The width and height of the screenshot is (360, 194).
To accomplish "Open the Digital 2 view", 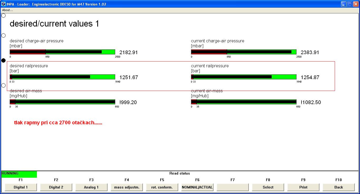I will pos(56,187).
